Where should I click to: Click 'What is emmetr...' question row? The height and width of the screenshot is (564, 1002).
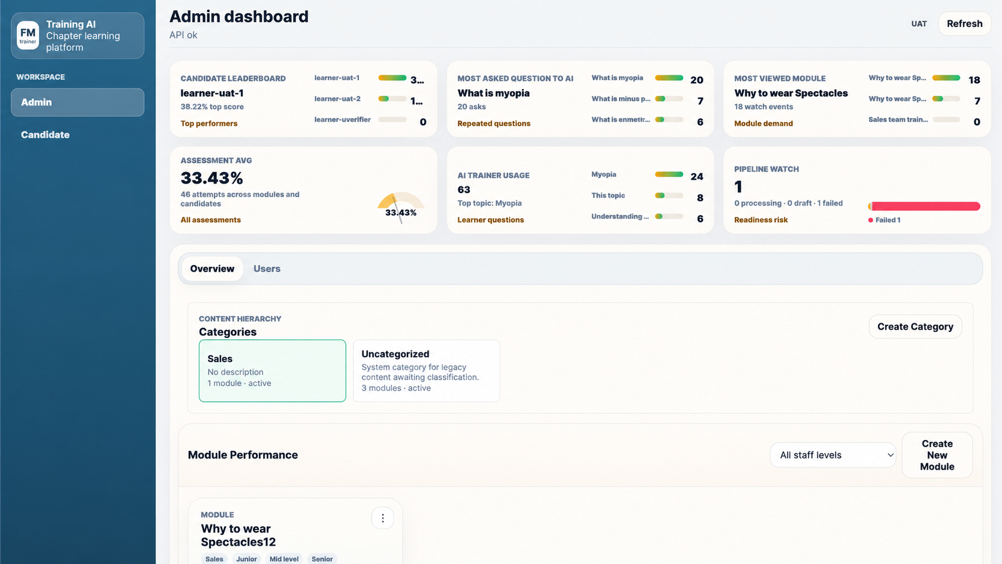pyautogui.click(x=647, y=120)
